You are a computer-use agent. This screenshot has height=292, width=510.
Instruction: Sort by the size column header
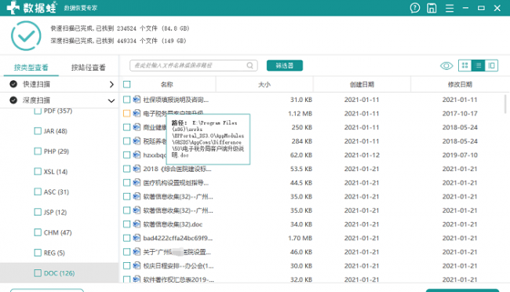264,84
